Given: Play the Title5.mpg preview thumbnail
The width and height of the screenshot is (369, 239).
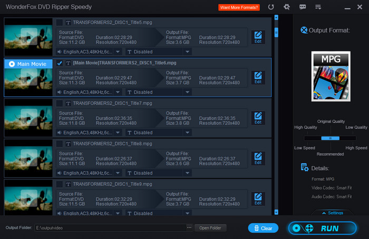Looking at the screenshot, I should (x=28, y=36).
